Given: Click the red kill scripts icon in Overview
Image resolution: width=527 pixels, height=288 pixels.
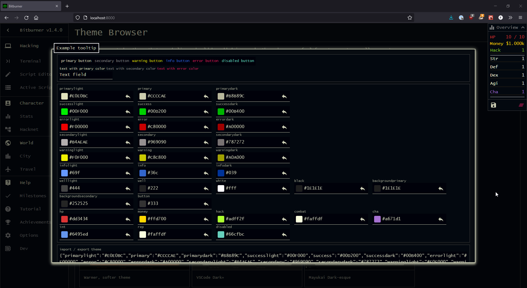Looking at the screenshot, I should (521, 105).
